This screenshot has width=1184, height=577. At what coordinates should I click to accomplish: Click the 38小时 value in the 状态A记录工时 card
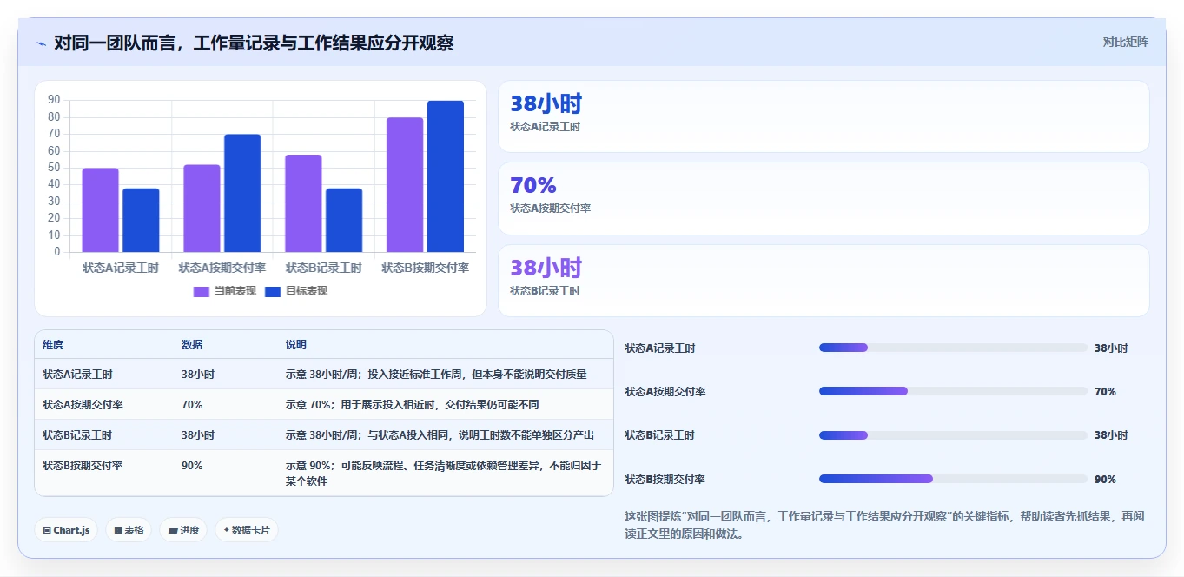point(546,103)
